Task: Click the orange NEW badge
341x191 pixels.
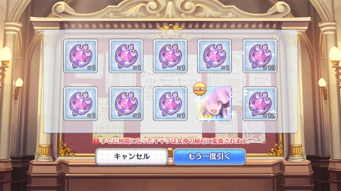Action: (199, 89)
